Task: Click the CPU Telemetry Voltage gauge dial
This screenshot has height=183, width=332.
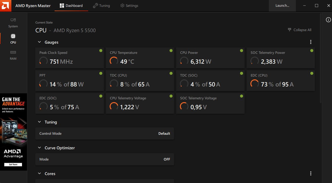Action: point(114,106)
